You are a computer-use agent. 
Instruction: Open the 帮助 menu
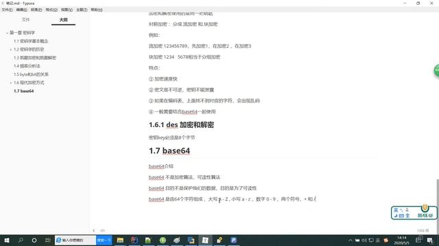(97, 10)
